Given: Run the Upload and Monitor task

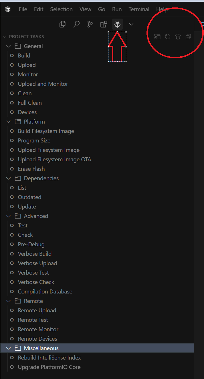Looking at the screenshot, I should (x=43, y=84).
